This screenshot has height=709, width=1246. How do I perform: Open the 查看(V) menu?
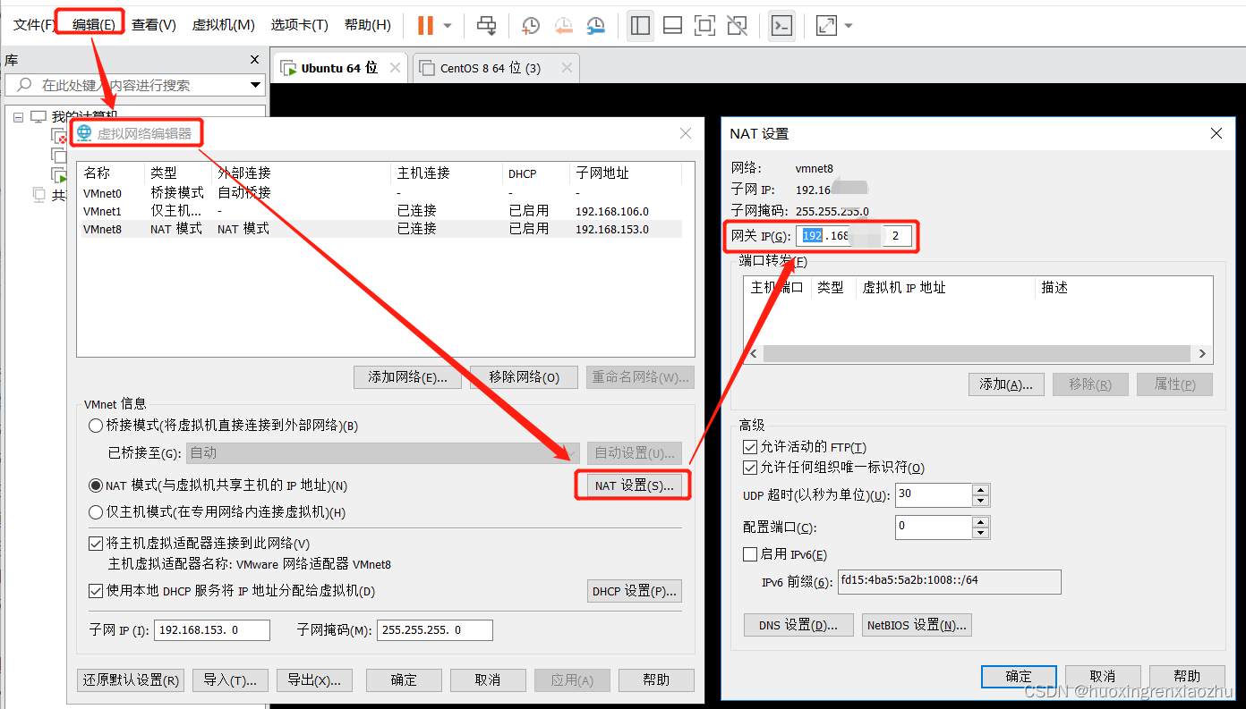[x=153, y=25]
